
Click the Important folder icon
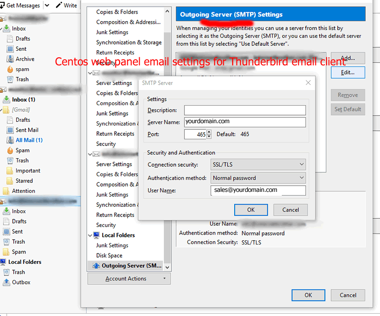click(x=10, y=171)
